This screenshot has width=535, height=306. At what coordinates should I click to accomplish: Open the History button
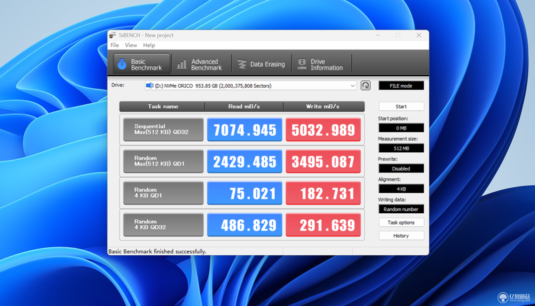(401, 236)
